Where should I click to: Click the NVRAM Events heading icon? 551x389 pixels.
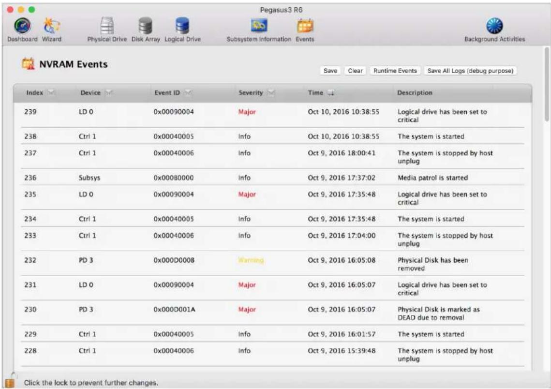[x=28, y=64]
